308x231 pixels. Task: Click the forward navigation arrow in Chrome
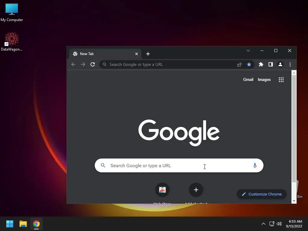[83, 64]
